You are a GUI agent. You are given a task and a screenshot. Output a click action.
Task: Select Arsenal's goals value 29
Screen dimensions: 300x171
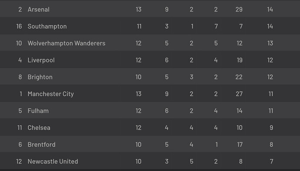point(239,10)
